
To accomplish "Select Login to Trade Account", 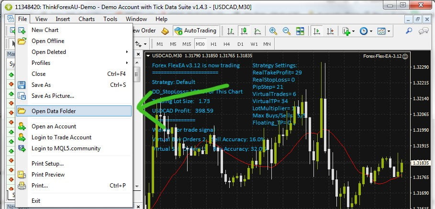I will tap(74, 137).
